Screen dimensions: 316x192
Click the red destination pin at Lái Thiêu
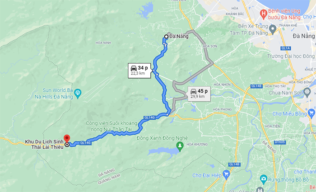tap(67, 138)
